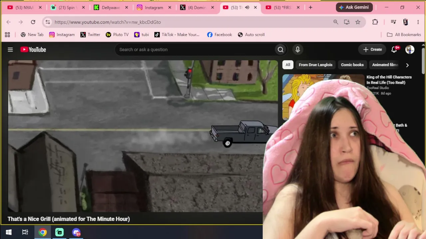Open YouTube notifications bell

(394, 49)
